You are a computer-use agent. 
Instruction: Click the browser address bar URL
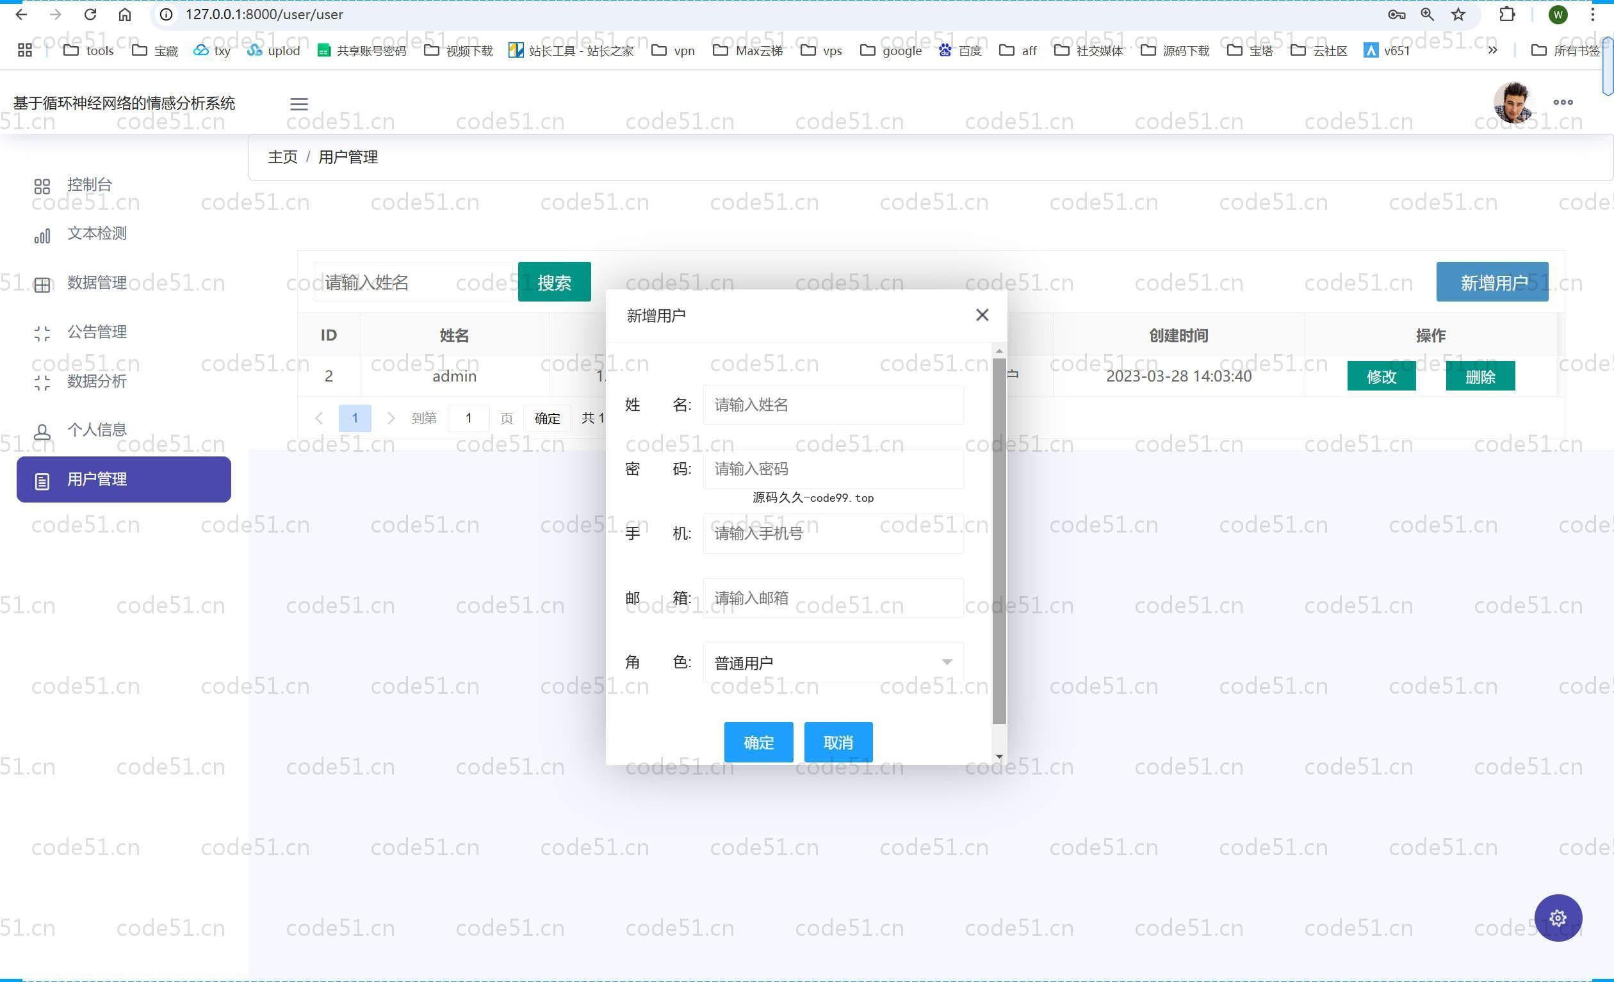coord(264,14)
